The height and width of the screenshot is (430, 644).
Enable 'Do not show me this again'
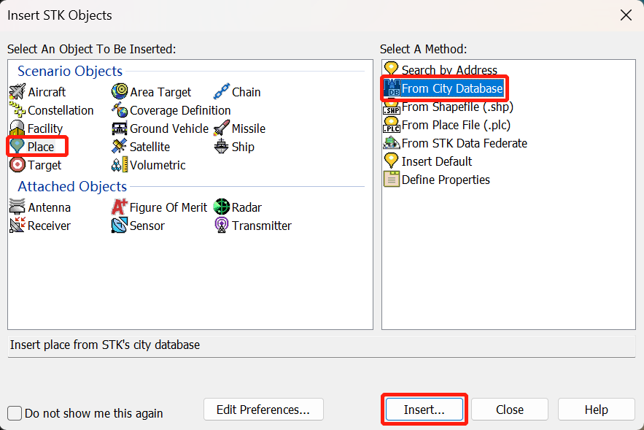click(15, 413)
